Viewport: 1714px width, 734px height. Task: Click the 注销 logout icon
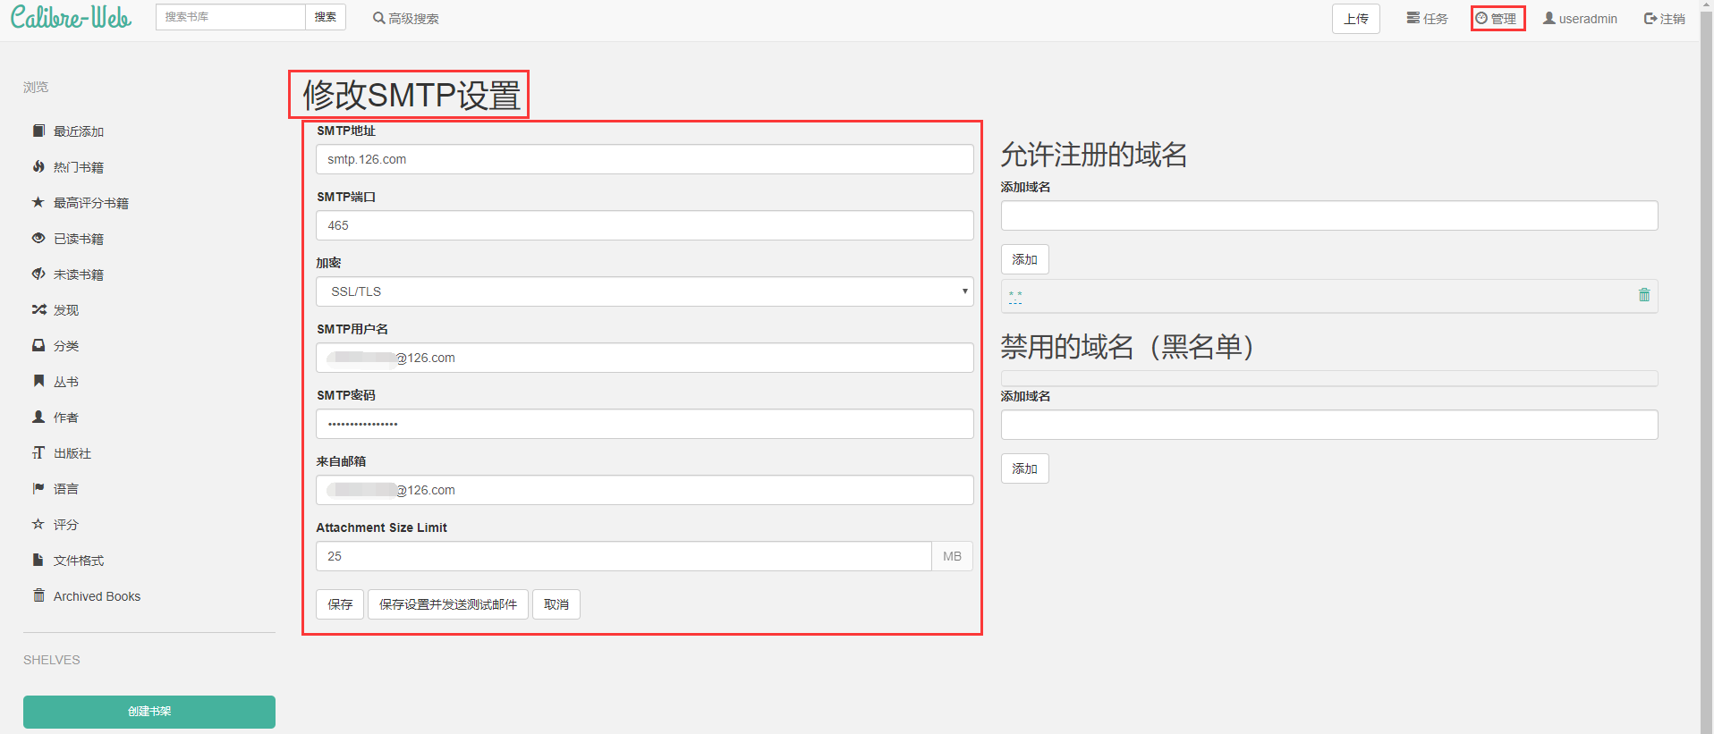(x=1650, y=18)
